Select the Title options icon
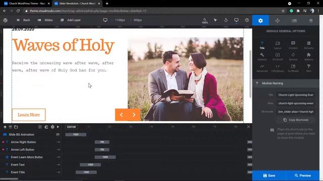 pos(262,45)
